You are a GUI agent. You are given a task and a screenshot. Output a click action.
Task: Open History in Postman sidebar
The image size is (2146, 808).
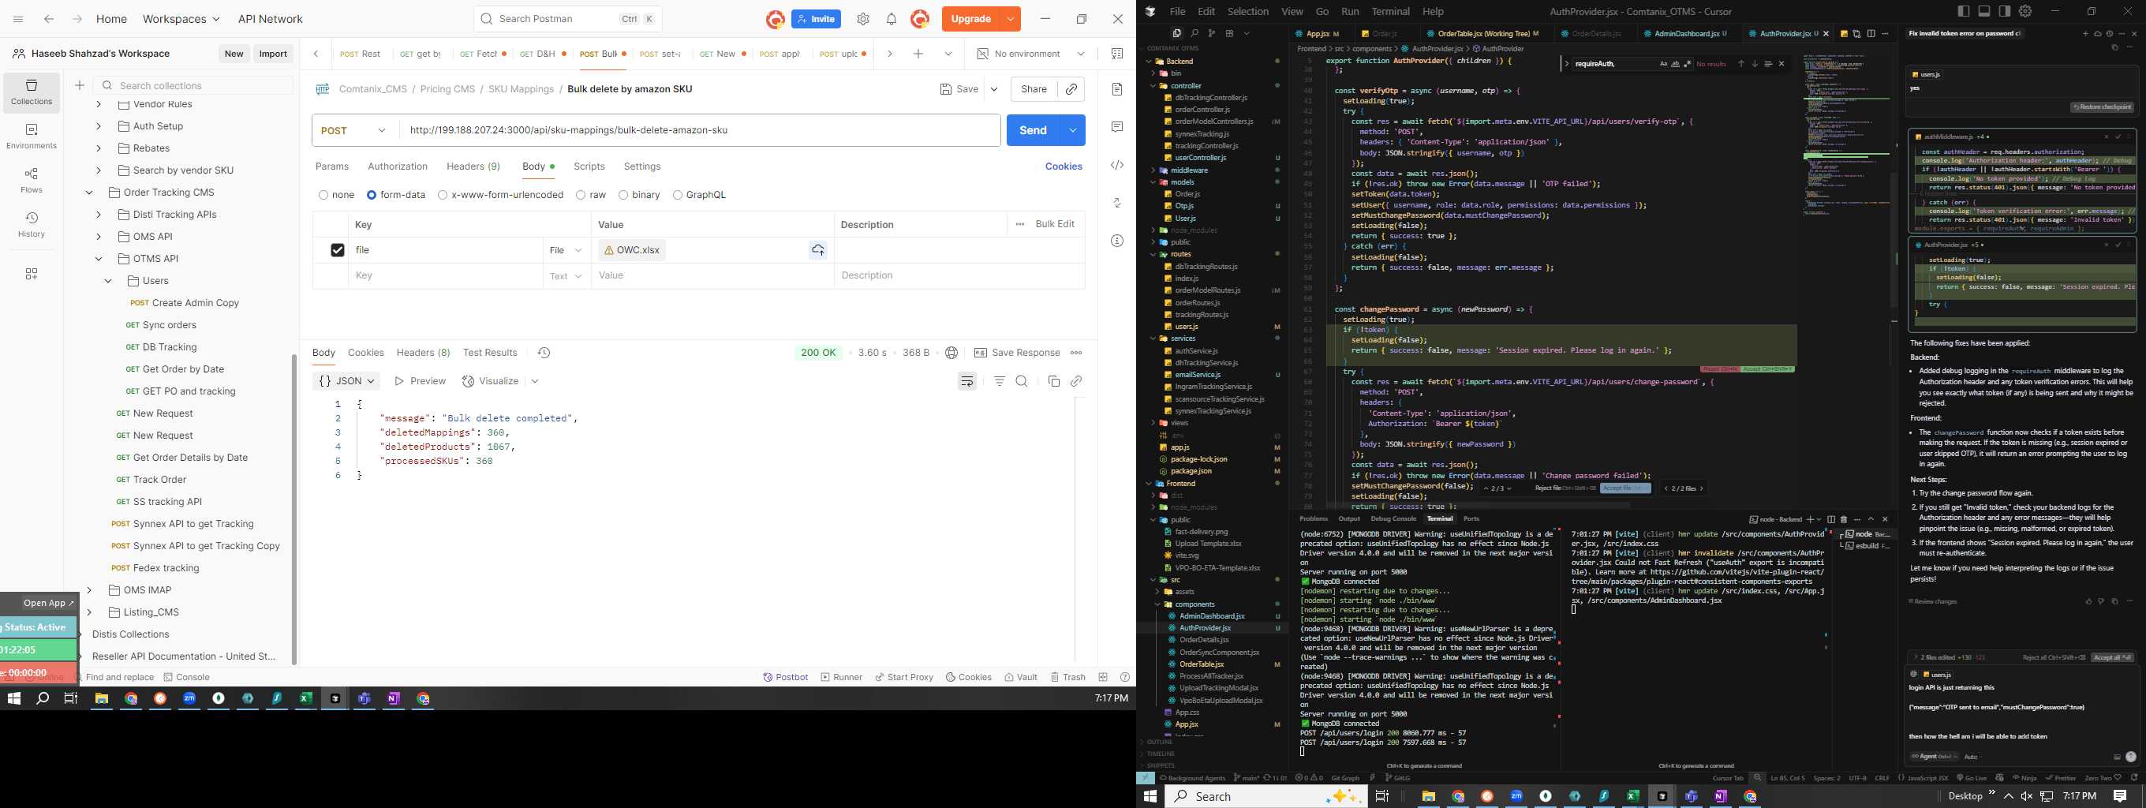click(32, 225)
